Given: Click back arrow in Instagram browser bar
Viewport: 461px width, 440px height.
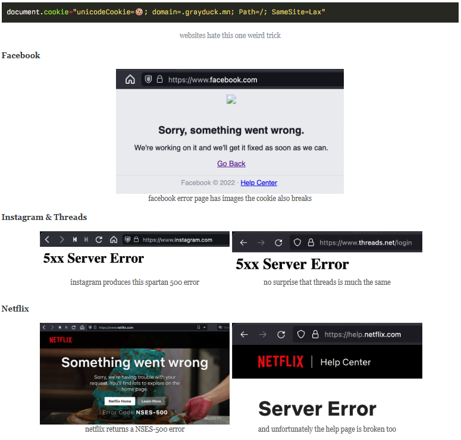Looking at the screenshot, I should tap(47, 240).
